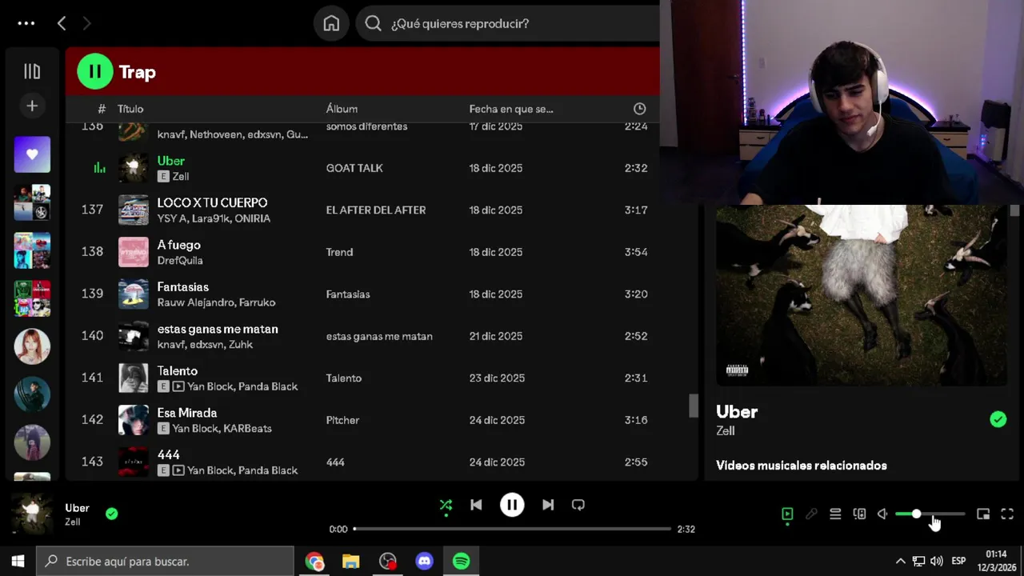
Task: Select the playing track Uber
Action: [x=170, y=161]
